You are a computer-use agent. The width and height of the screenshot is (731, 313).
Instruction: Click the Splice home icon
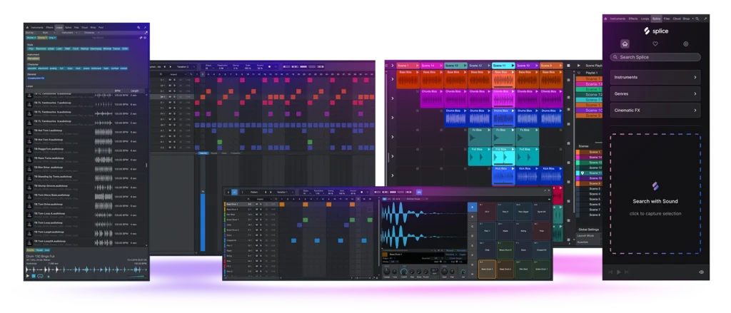pos(625,44)
